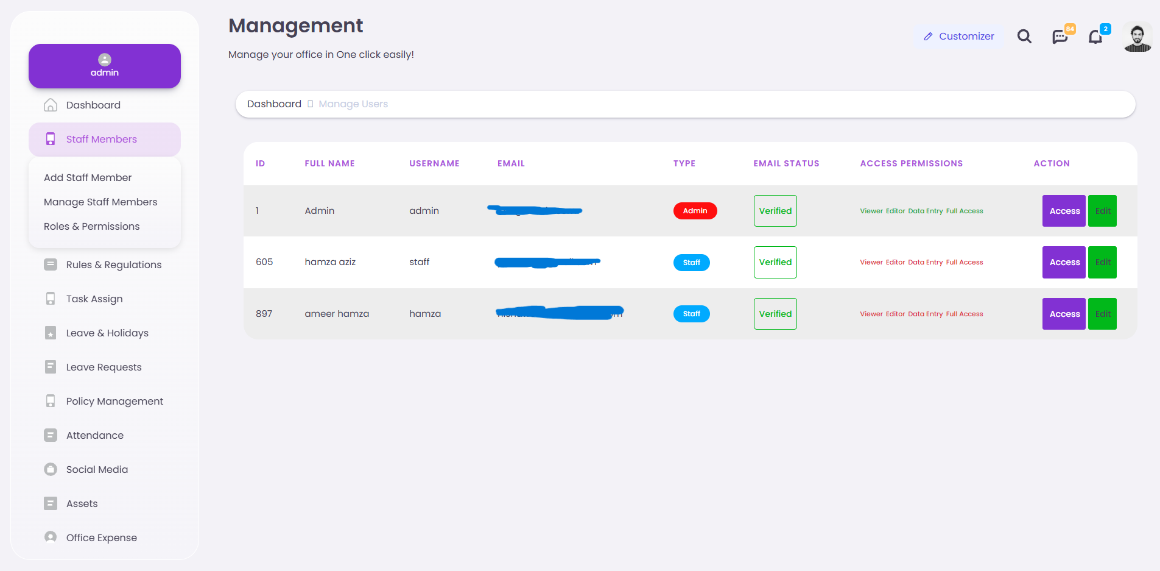The width and height of the screenshot is (1160, 571).
Task: Open Manage Staff Members submenu item
Action: (100, 202)
